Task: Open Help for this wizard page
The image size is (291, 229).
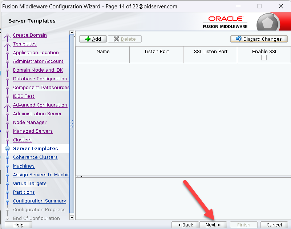Action: [x=18, y=225]
